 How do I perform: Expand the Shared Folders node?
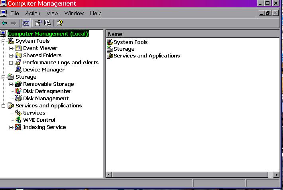click(x=11, y=55)
